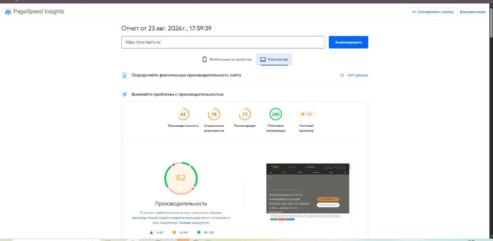Click the Определяйте фактическую производительность сайта heading
The image size is (493, 241).
tap(186, 75)
